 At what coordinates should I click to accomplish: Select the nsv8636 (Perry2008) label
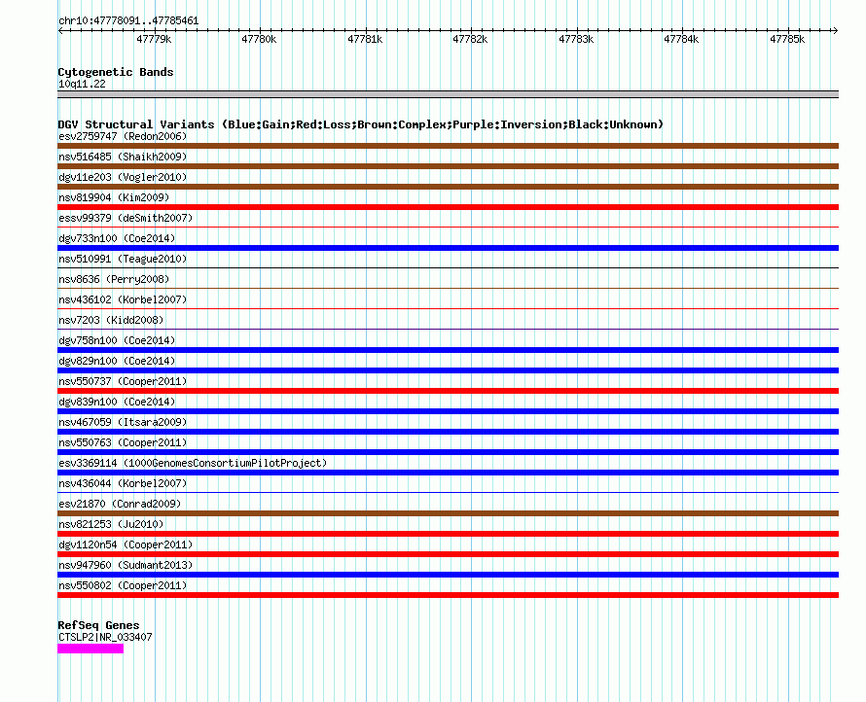pos(114,279)
